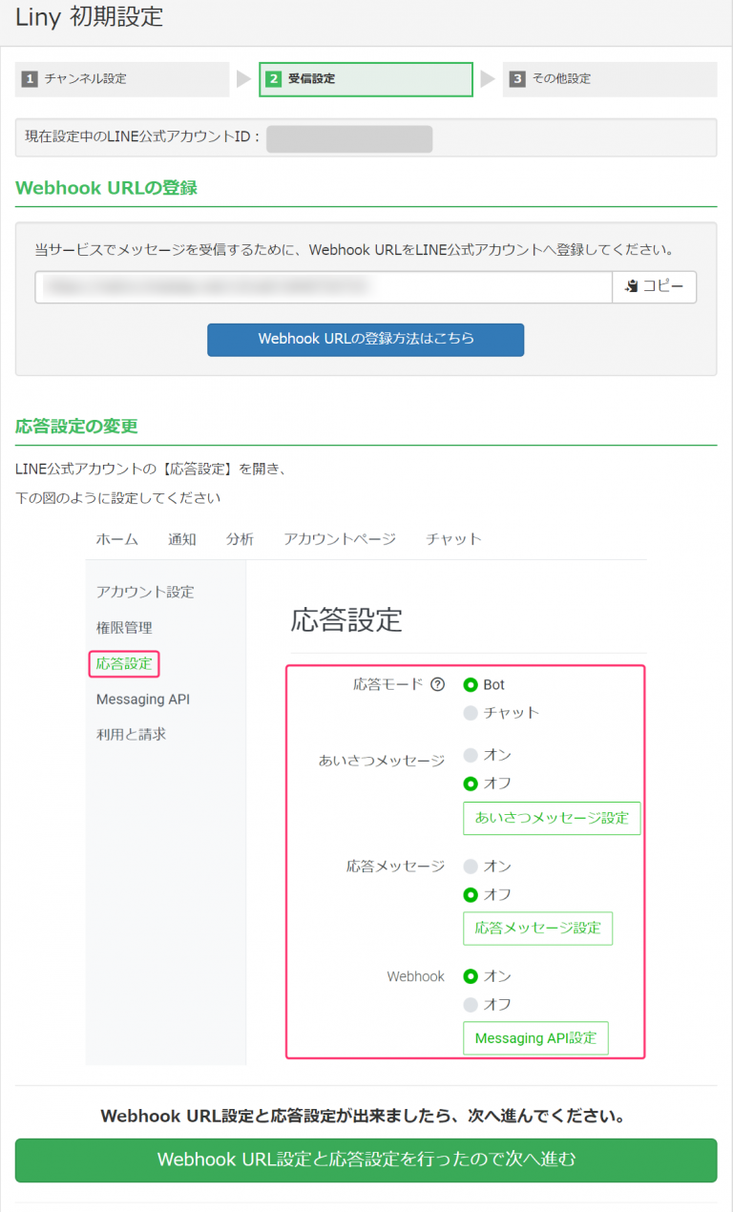733x1212 pixels.
Task: Switch to the 分析 tab
Action: [x=240, y=539]
